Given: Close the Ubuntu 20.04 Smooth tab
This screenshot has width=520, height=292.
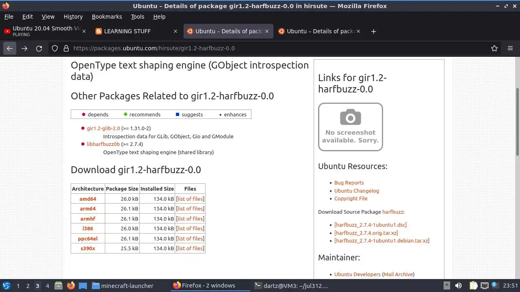Looking at the screenshot, I should pos(84,31).
